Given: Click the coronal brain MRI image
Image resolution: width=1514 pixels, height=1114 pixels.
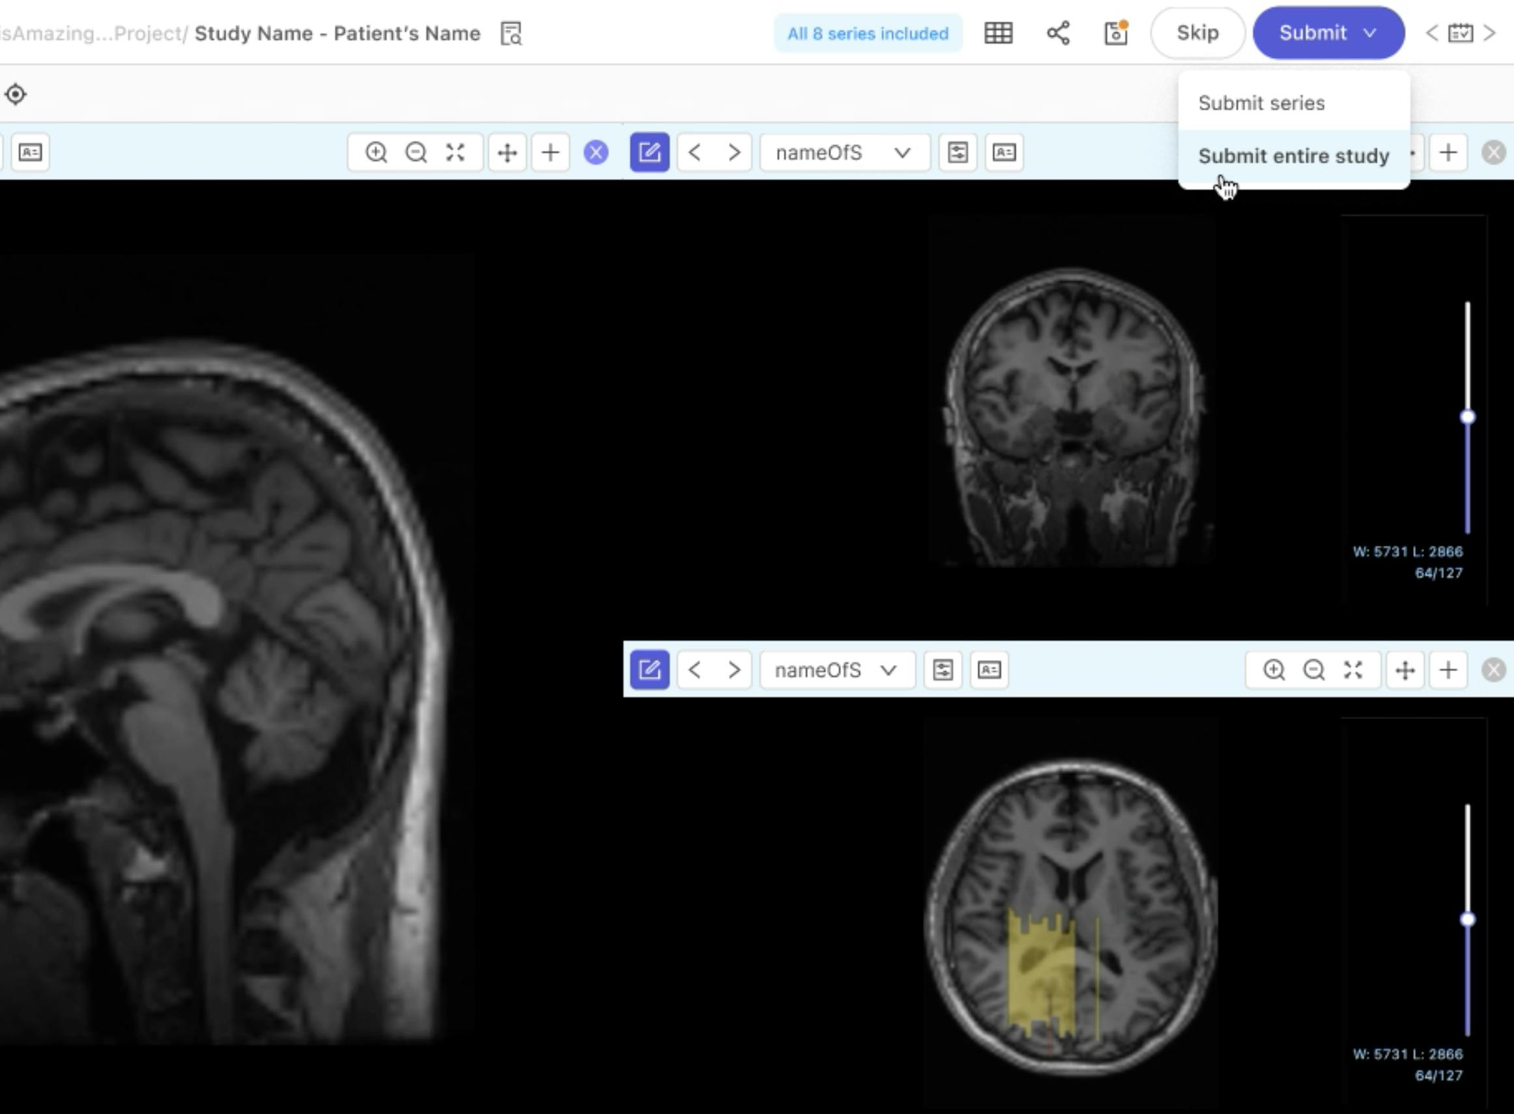Looking at the screenshot, I should tap(1072, 416).
